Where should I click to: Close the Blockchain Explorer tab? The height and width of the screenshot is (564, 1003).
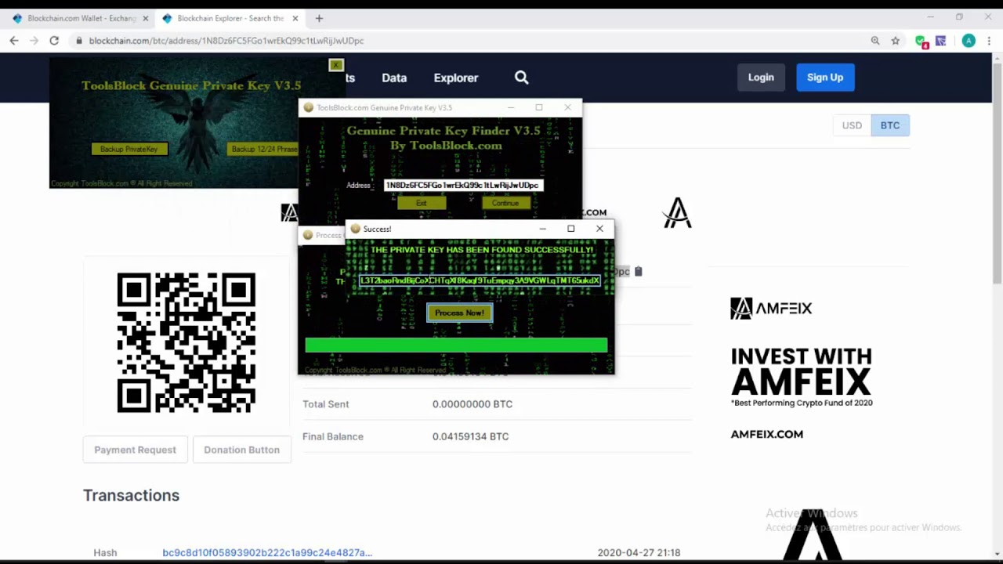pyautogui.click(x=295, y=18)
